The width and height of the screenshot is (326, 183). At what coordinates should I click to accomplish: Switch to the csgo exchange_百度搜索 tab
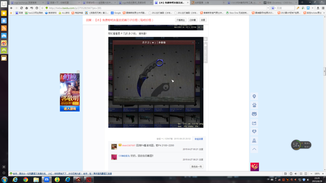[27, 3]
